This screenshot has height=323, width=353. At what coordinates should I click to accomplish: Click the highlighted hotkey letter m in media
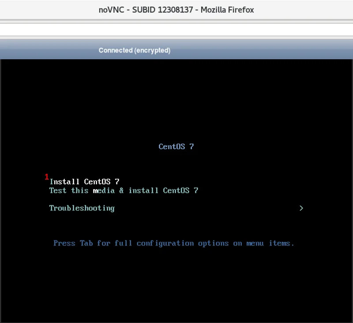click(95, 191)
